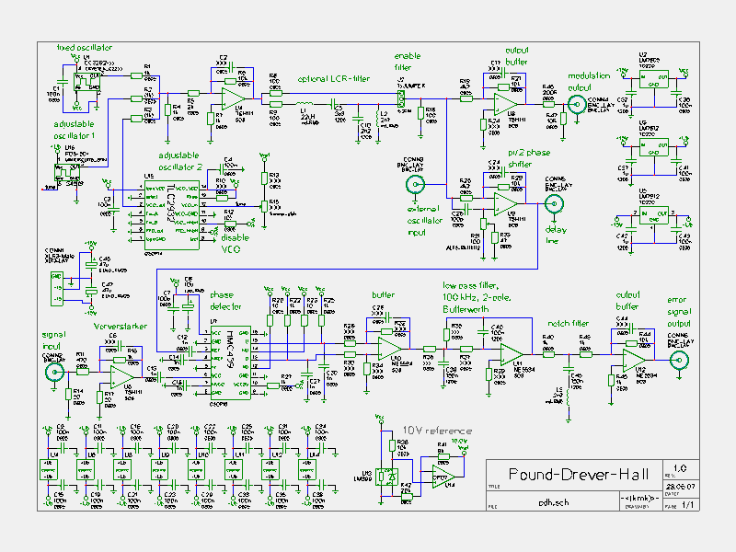Select the 'phase detector' label

tap(225, 301)
